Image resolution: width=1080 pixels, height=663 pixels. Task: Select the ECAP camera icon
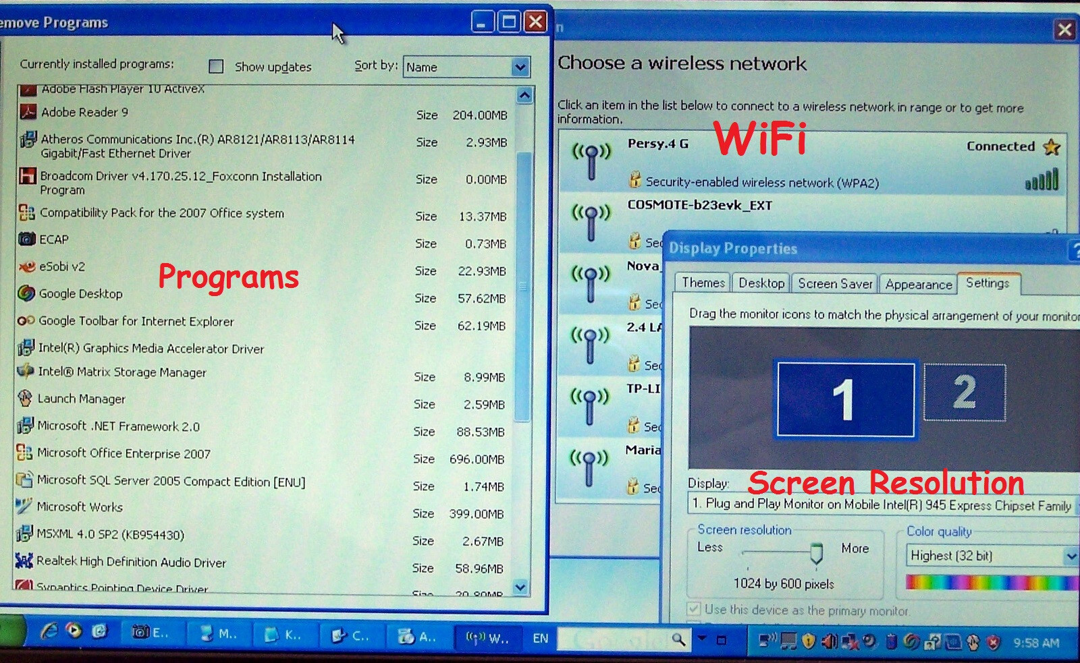(x=26, y=239)
